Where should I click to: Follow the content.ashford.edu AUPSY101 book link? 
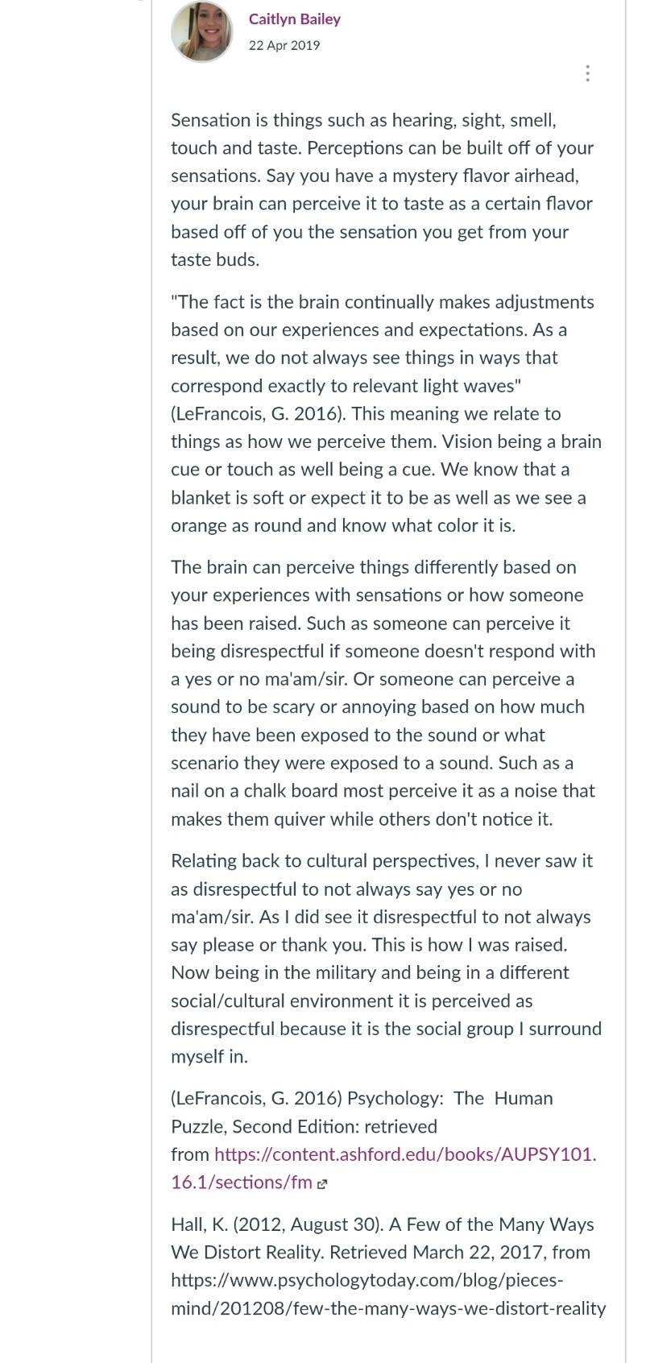(x=383, y=1168)
